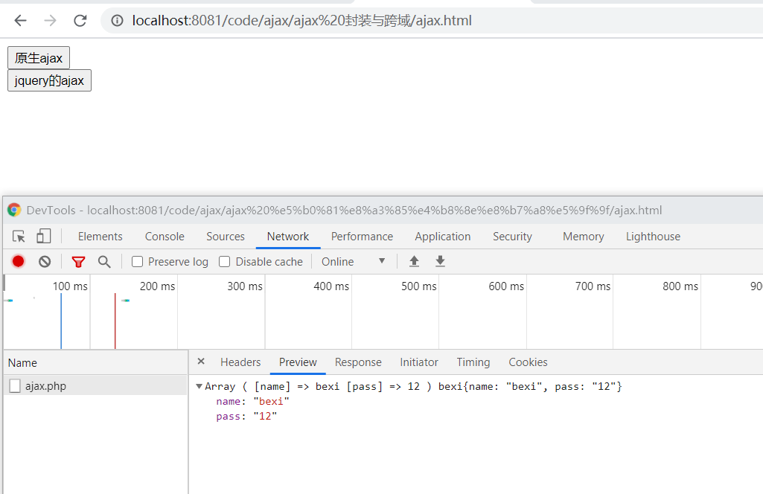763x494 pixels.
Task: Switch to the Initiator tab
Action: (419, 362)
